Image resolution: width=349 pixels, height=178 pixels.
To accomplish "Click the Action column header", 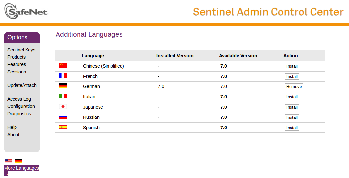I will [x=291, y=56].
